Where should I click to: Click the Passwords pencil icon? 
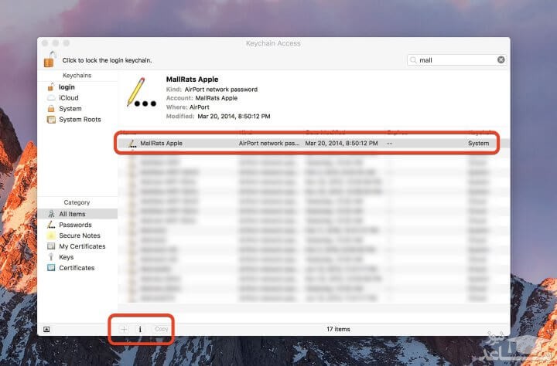tap(51, 225)
